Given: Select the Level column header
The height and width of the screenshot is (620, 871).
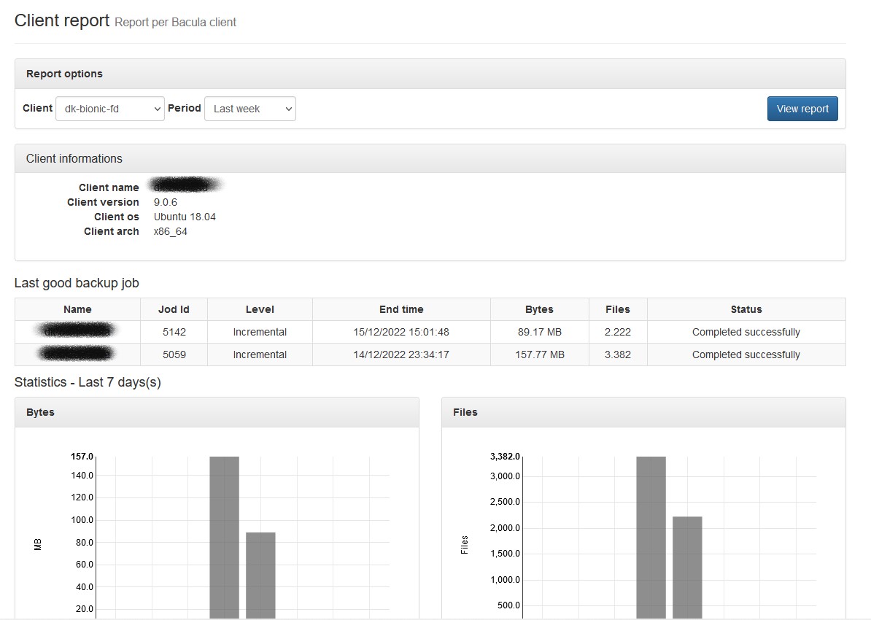Looking at the screenshot, I should (x=260, y=309).
